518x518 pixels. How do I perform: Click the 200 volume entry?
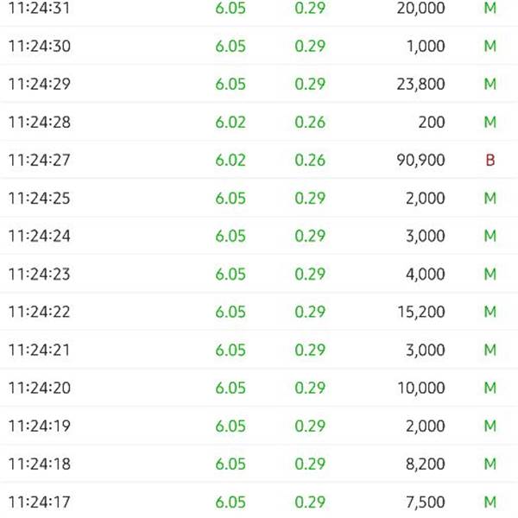point(432,122)
